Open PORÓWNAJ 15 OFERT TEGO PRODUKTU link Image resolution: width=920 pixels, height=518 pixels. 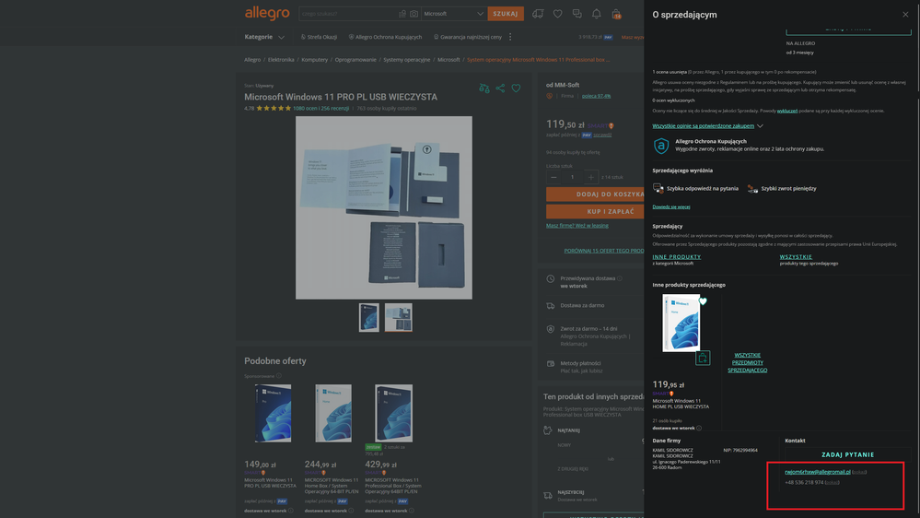click(x=604, y=251)
